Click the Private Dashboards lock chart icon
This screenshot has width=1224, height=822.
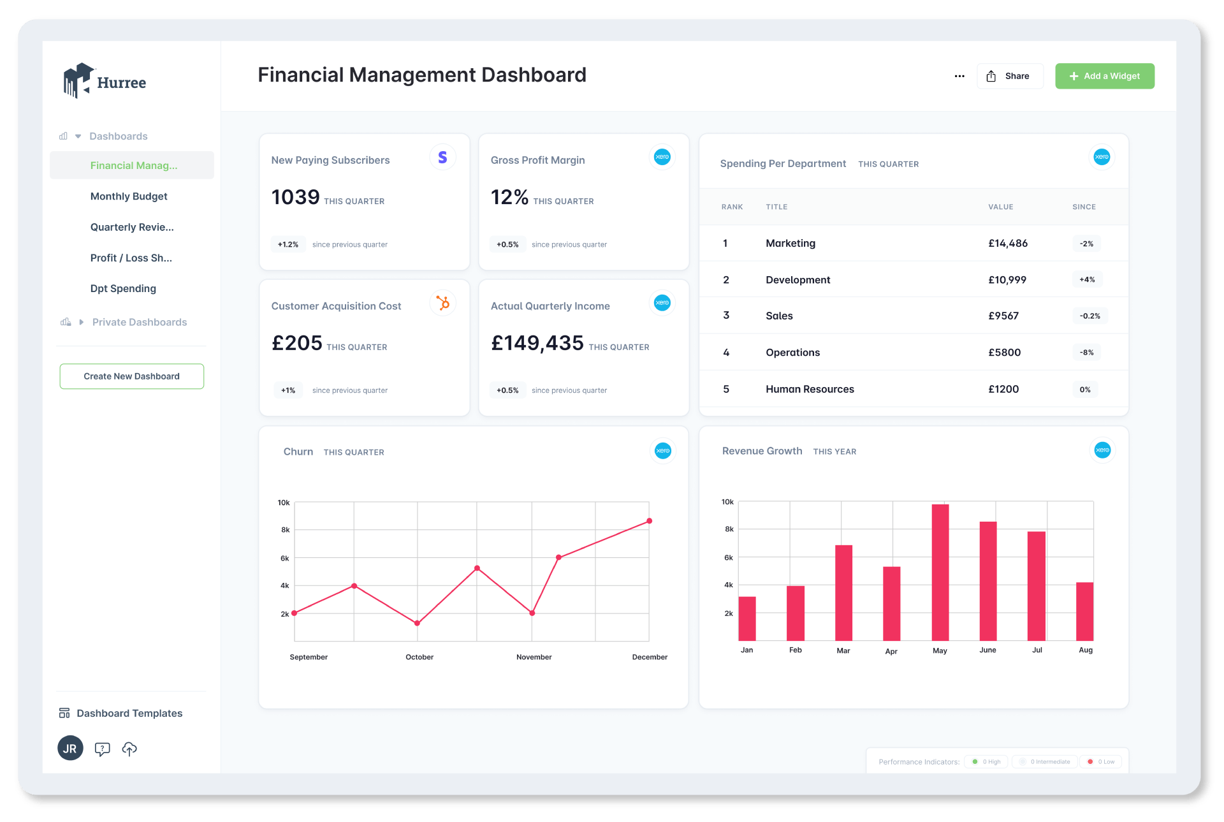[66, 322]
